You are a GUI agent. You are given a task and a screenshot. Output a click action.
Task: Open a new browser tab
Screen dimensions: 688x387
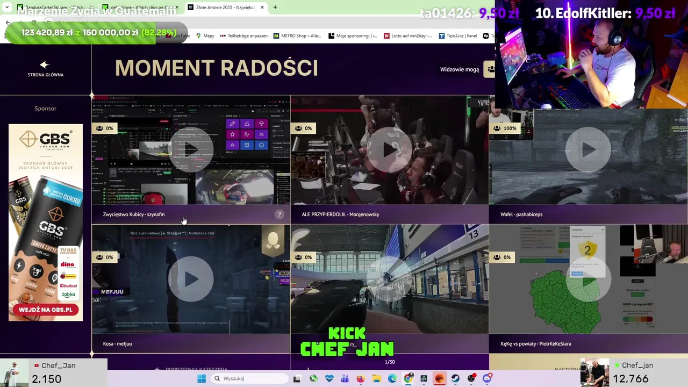coord(275,8)
